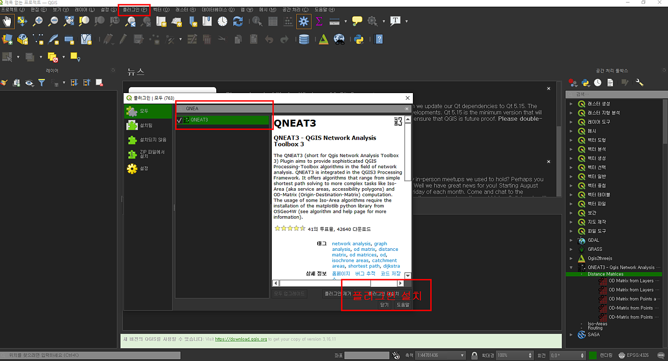
Task: Collapse the QNEAT3 toolbox group
Action: pos(571,268)
